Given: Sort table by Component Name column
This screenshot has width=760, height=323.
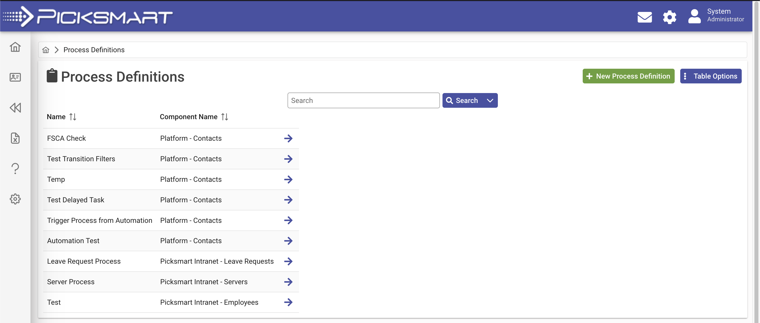Looking at the screenshot, I should click(x=225, y=117).
